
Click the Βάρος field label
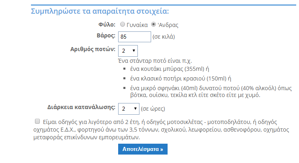(106, 36)
